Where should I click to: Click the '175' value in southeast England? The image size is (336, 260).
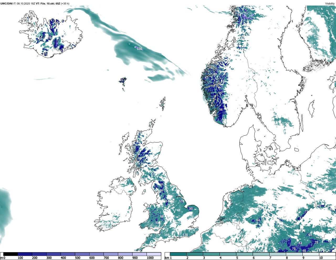(x=185, y=235)
